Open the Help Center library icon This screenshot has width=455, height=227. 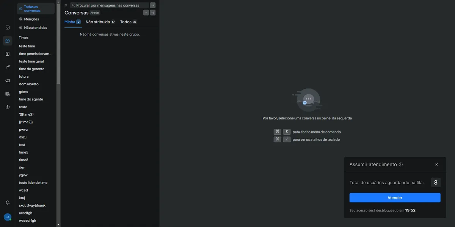[8, 94]
